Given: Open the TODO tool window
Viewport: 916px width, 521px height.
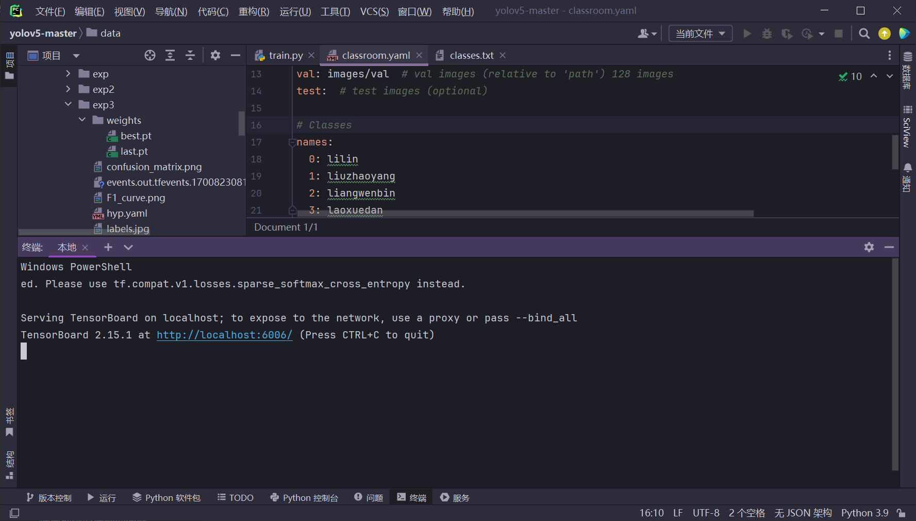Looking at the screenshot, I should click(235, 497).
